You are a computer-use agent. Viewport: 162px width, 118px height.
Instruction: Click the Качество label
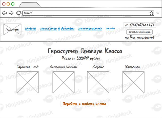point(133,67)
